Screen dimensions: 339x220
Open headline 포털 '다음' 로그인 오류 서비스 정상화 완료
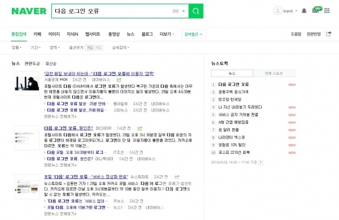pos(86,177)
